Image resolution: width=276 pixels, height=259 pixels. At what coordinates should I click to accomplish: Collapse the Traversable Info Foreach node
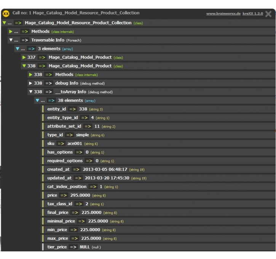point(11,40)
